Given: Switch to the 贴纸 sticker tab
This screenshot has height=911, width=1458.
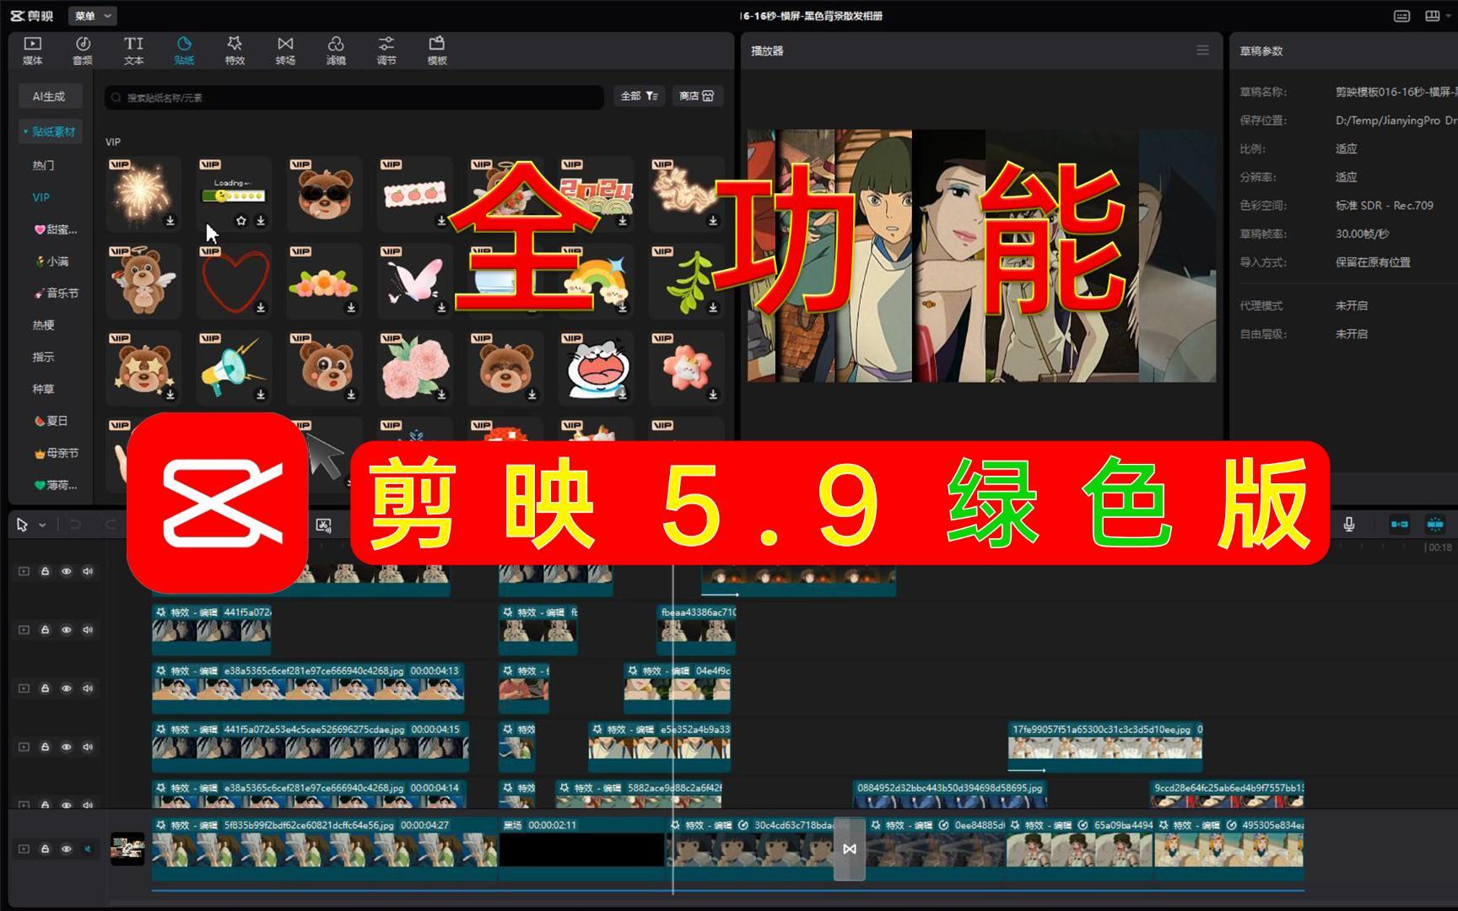Looking at the screenshot, I should pos(184,51).
